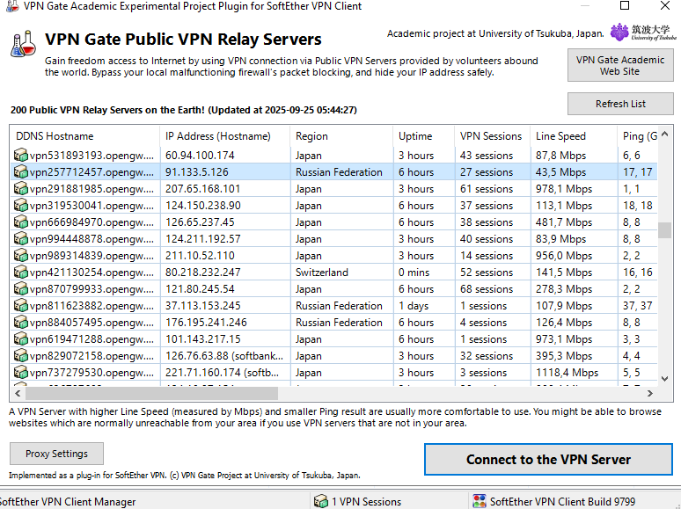Click server icon beside vpn421130254 entry
This screenshot has height=509, width=681.
pos(21,273)
